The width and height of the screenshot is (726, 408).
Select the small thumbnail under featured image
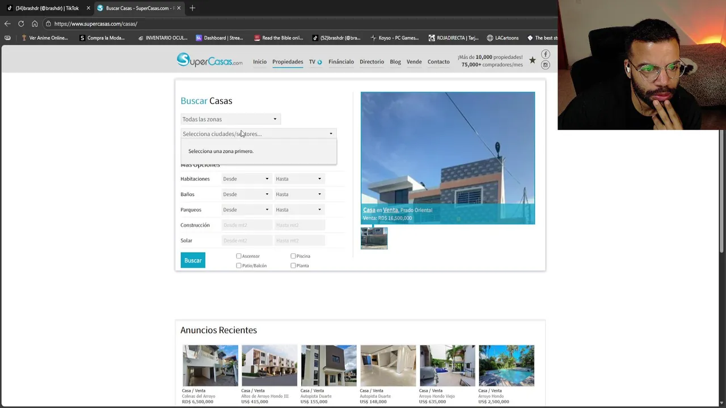pyautogui.click(x=374, y=238)
